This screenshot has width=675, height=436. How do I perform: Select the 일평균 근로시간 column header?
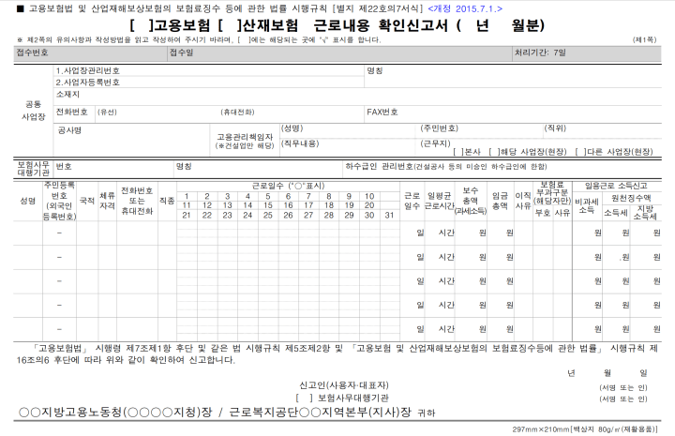[439, 201]
